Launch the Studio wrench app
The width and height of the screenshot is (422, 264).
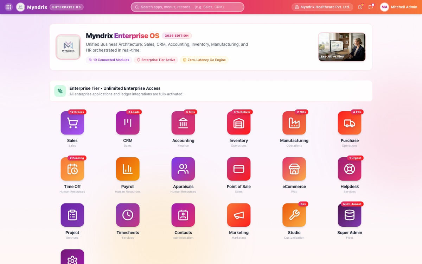294,215
